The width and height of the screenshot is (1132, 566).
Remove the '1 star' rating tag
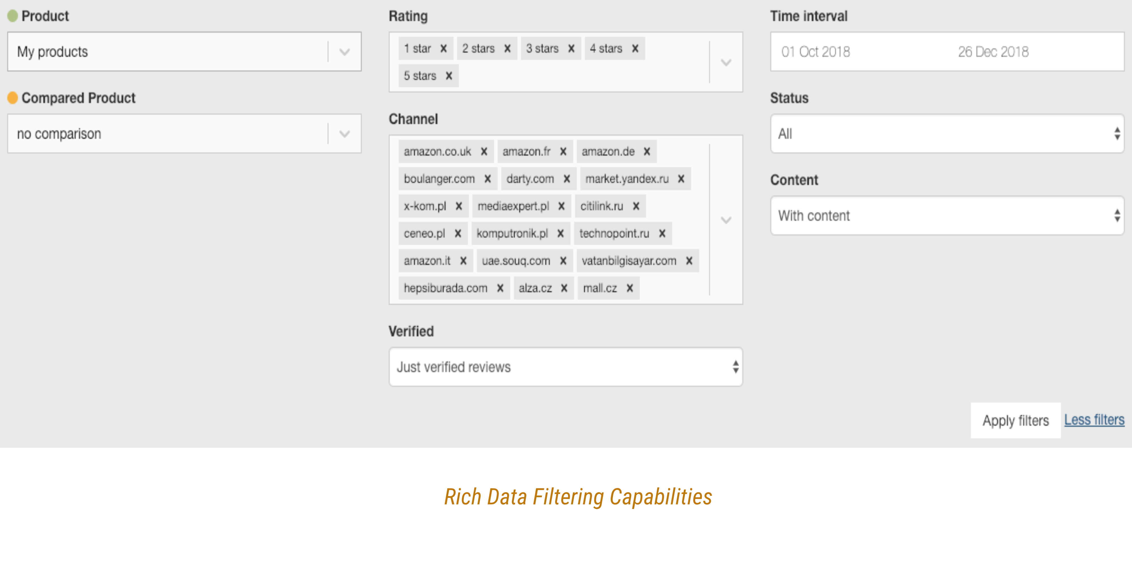(443, 48)
